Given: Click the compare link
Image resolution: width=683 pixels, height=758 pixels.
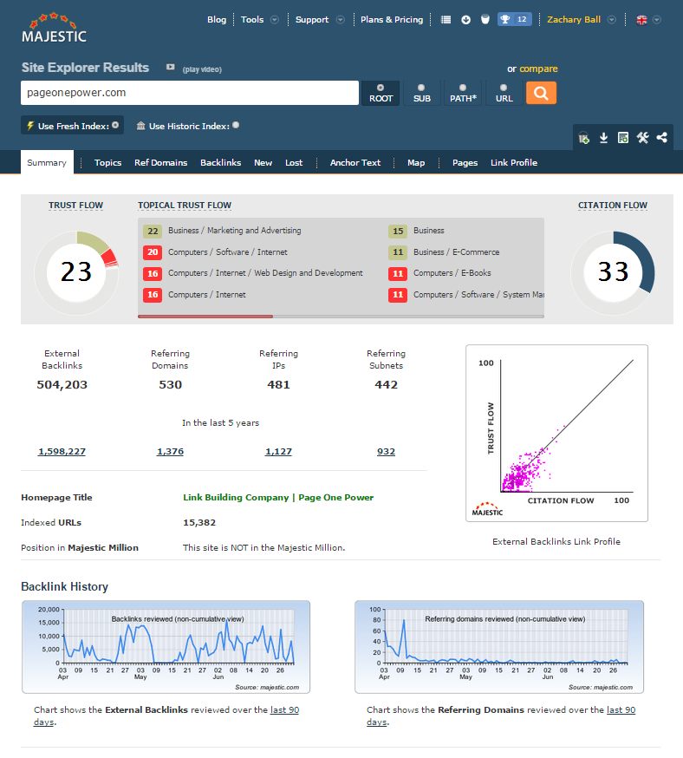Looking at the screenshot, I should click(538, 69).
